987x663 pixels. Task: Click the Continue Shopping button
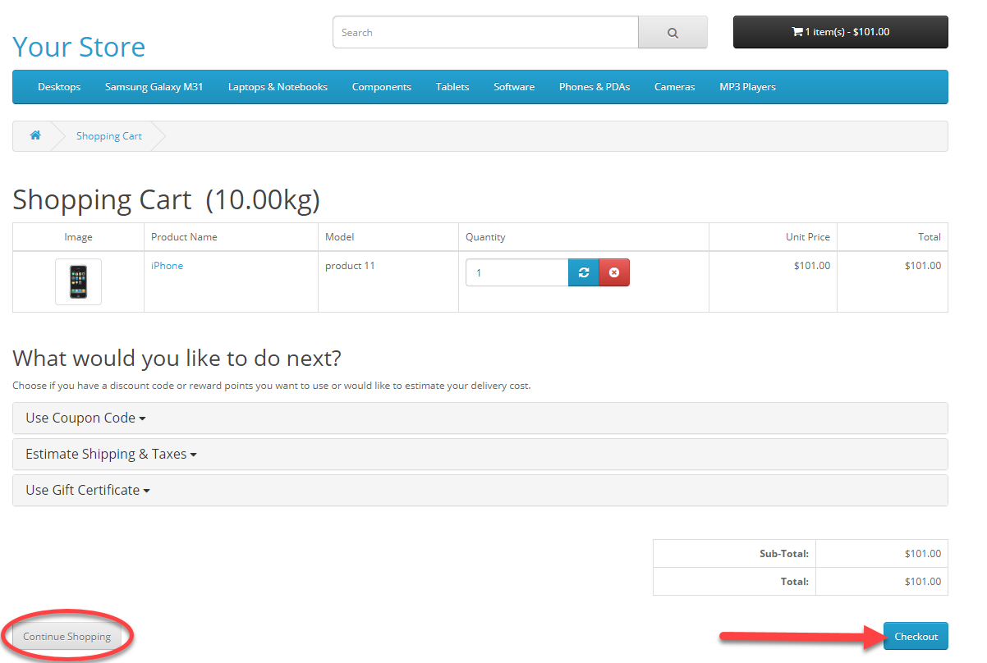[x=67, y=637]
